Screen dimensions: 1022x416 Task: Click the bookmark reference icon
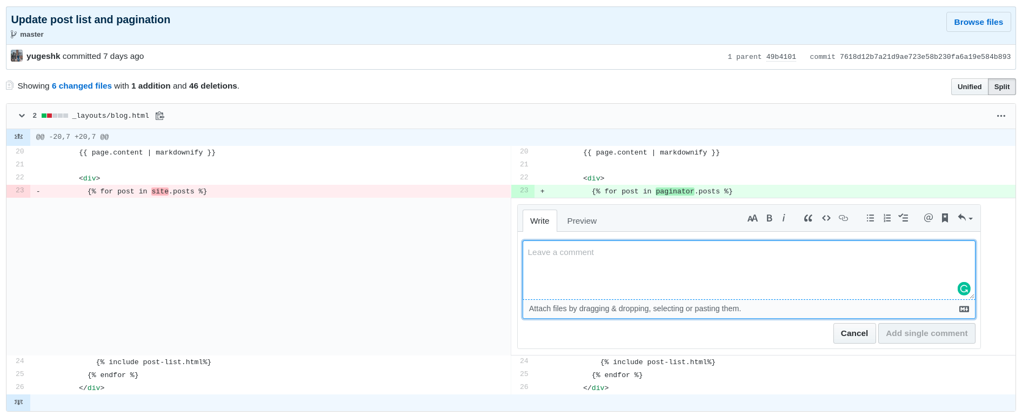(945, 218)
